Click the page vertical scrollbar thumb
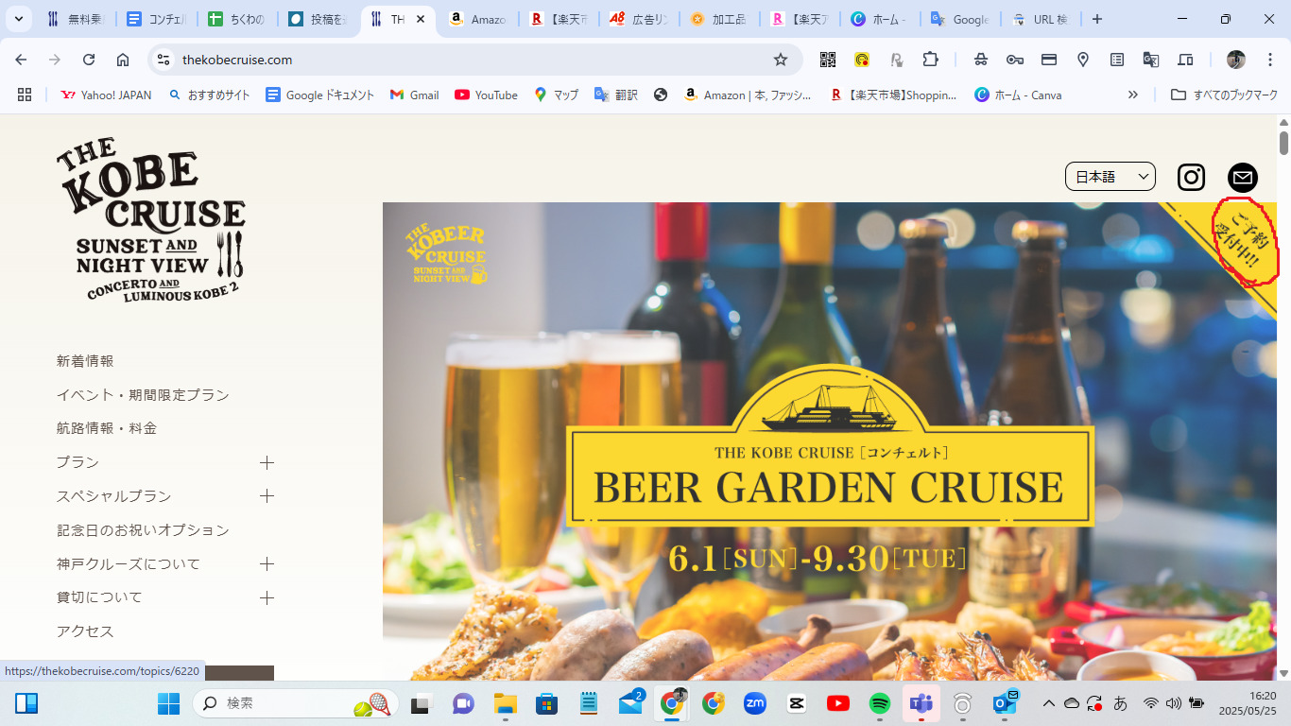The height and width of the screenshot is (726, 1291). [x=1283, y=143]
